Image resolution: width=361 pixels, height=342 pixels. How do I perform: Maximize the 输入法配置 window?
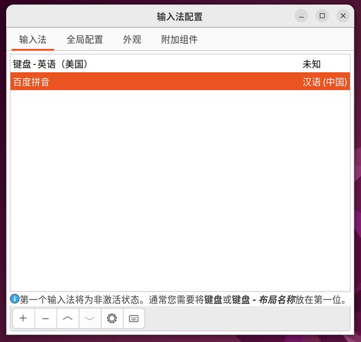(322, 16)
